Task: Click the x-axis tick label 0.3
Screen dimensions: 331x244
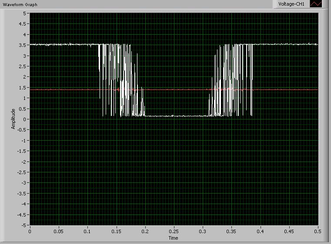Action: coord(203,231)
